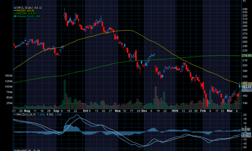Viewport: 252px width, 151px height.
Task: Click the green MA(200) line marker
Action: [15, 13]
